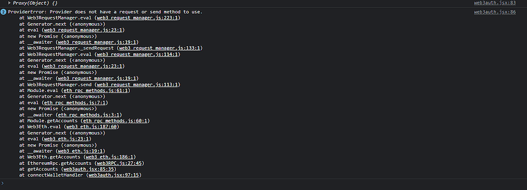Open web3_request_manager.js:223:1 link
This screenshot has height=190, width=527.
[x=138, y=18]
